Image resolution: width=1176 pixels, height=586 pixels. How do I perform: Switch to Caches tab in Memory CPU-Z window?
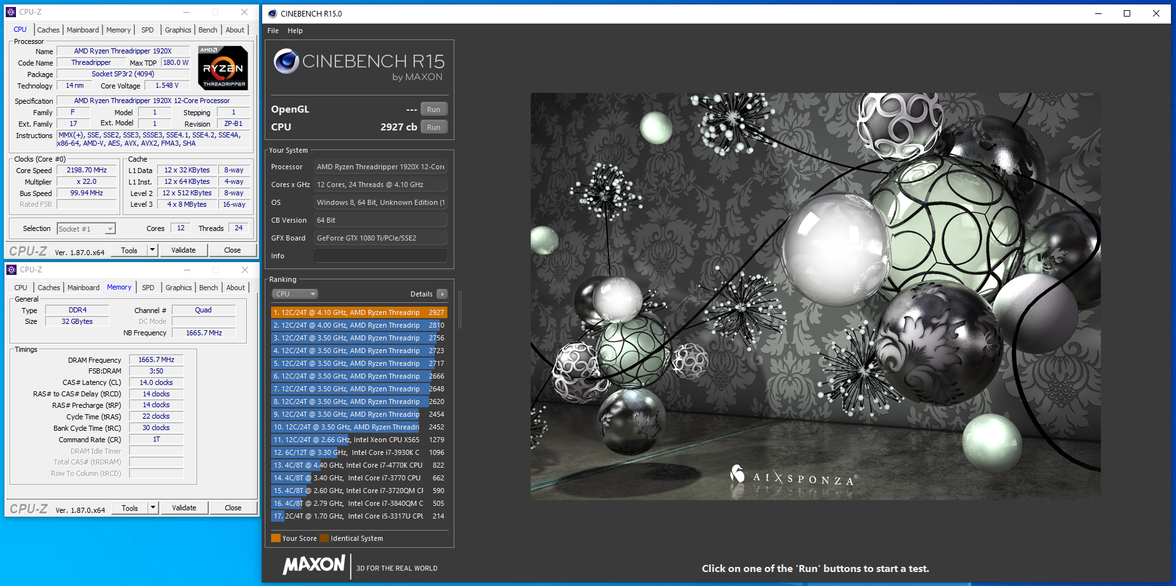[48, 288]
